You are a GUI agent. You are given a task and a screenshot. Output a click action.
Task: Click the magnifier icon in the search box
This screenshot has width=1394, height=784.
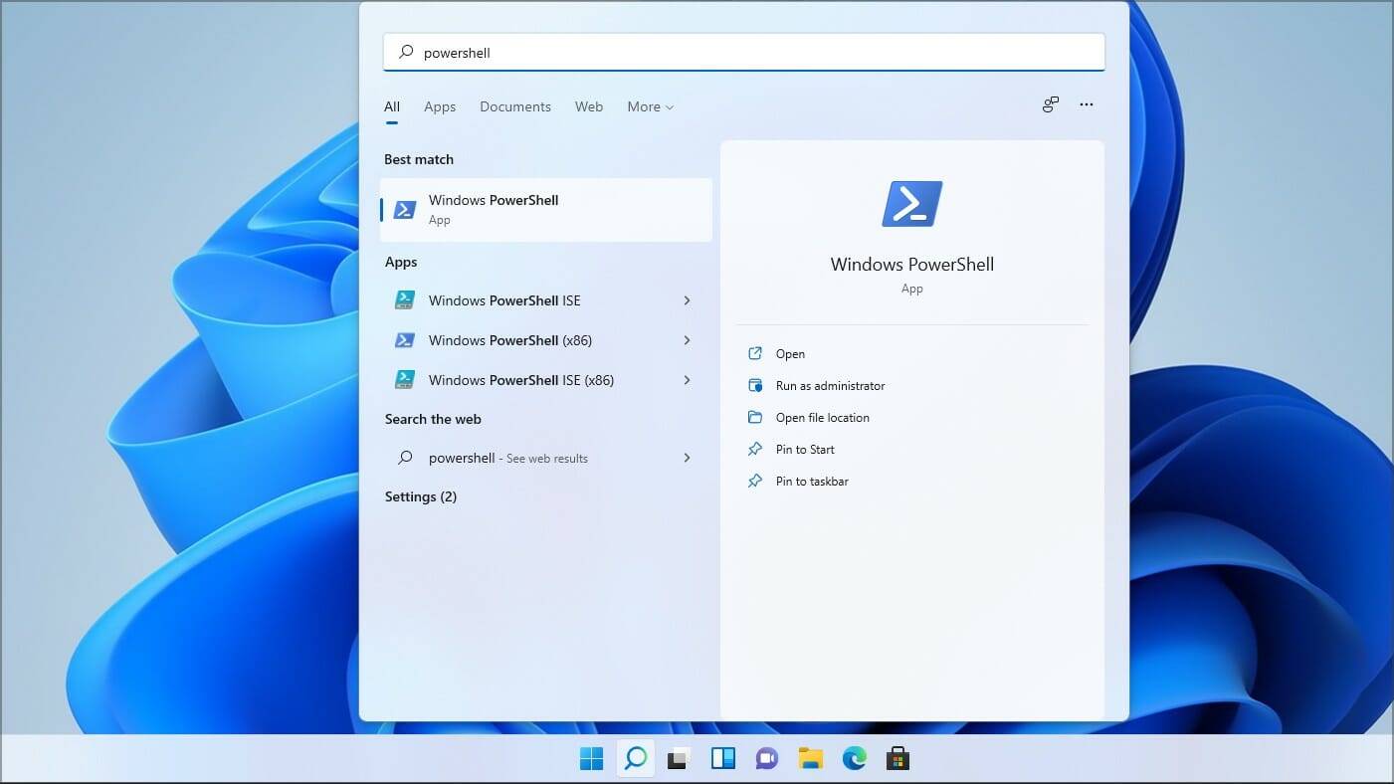[x=406, y=52]
